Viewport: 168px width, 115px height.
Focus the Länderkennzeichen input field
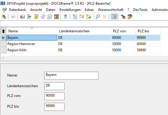coord(54,86)
